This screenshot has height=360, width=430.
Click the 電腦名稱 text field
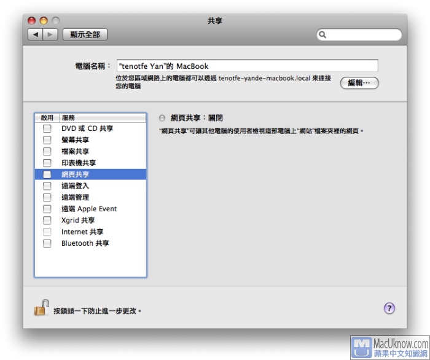pyautogui.click(x=246, y=66)
